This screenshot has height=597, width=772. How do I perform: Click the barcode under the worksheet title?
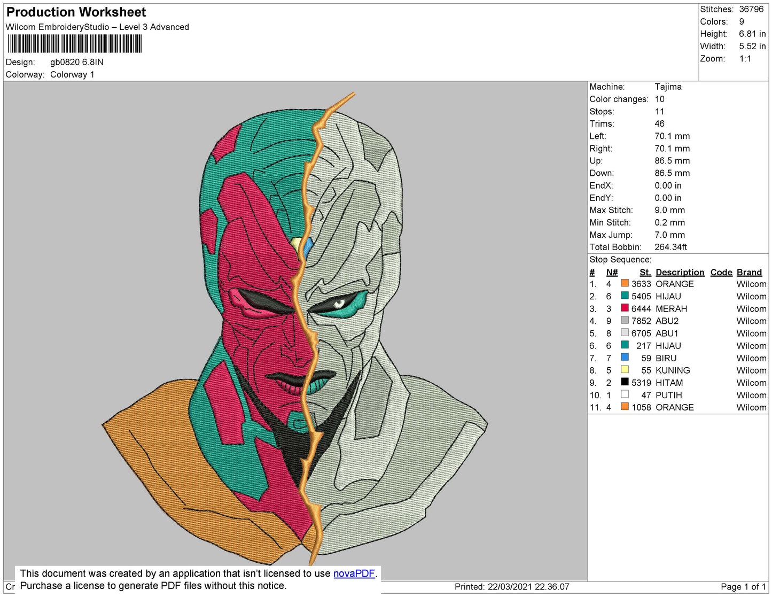[75, 44]
